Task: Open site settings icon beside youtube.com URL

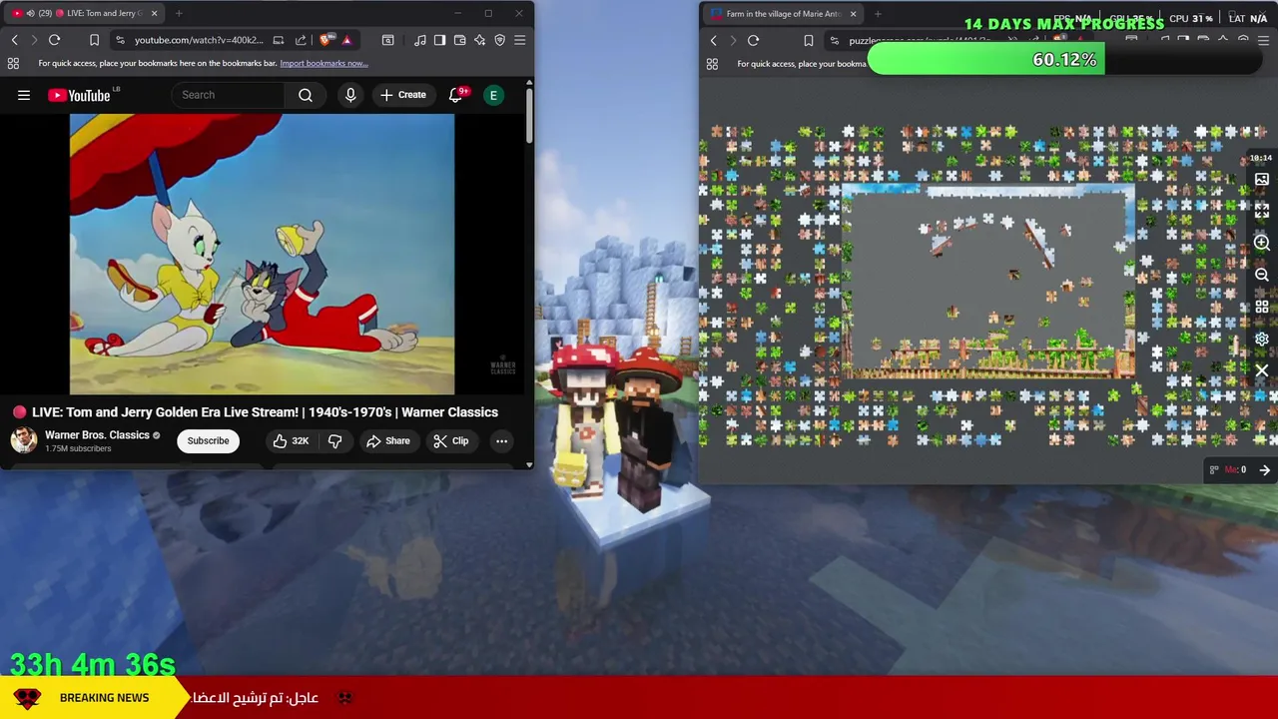Action: (x=120, y=40)
